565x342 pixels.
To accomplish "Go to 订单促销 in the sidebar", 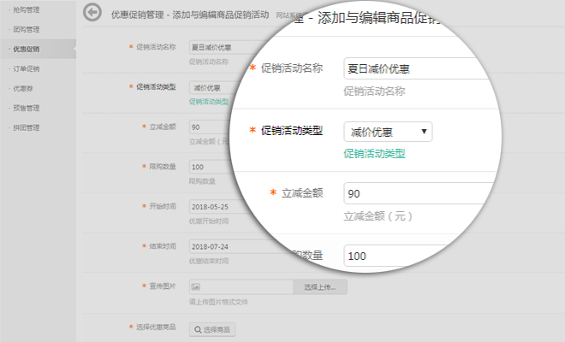I will coord(27,68).
